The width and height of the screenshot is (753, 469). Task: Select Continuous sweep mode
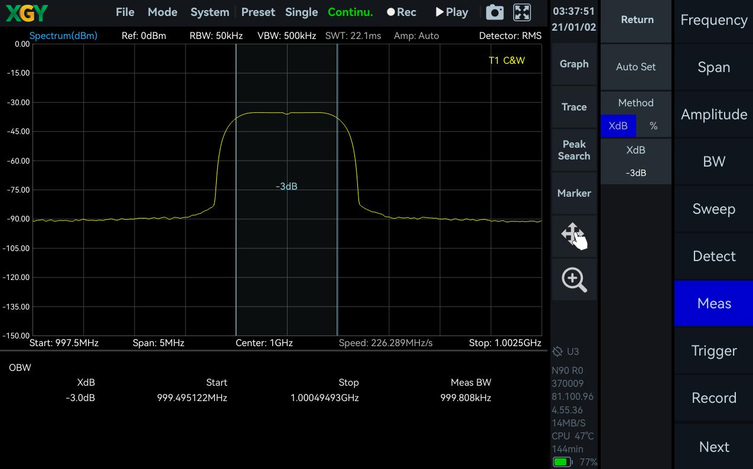(350, 12)
